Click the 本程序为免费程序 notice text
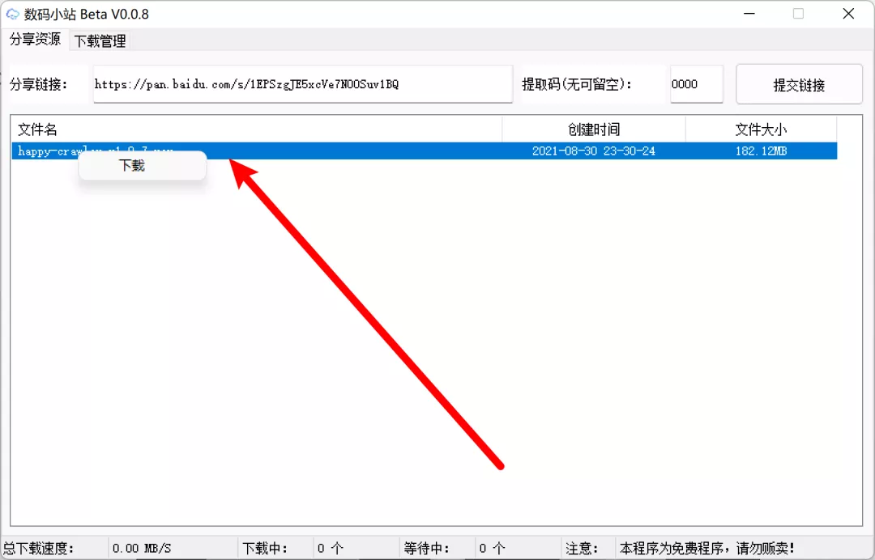The height and width of the screenshot is (560, 875). (x=707, y=549)
